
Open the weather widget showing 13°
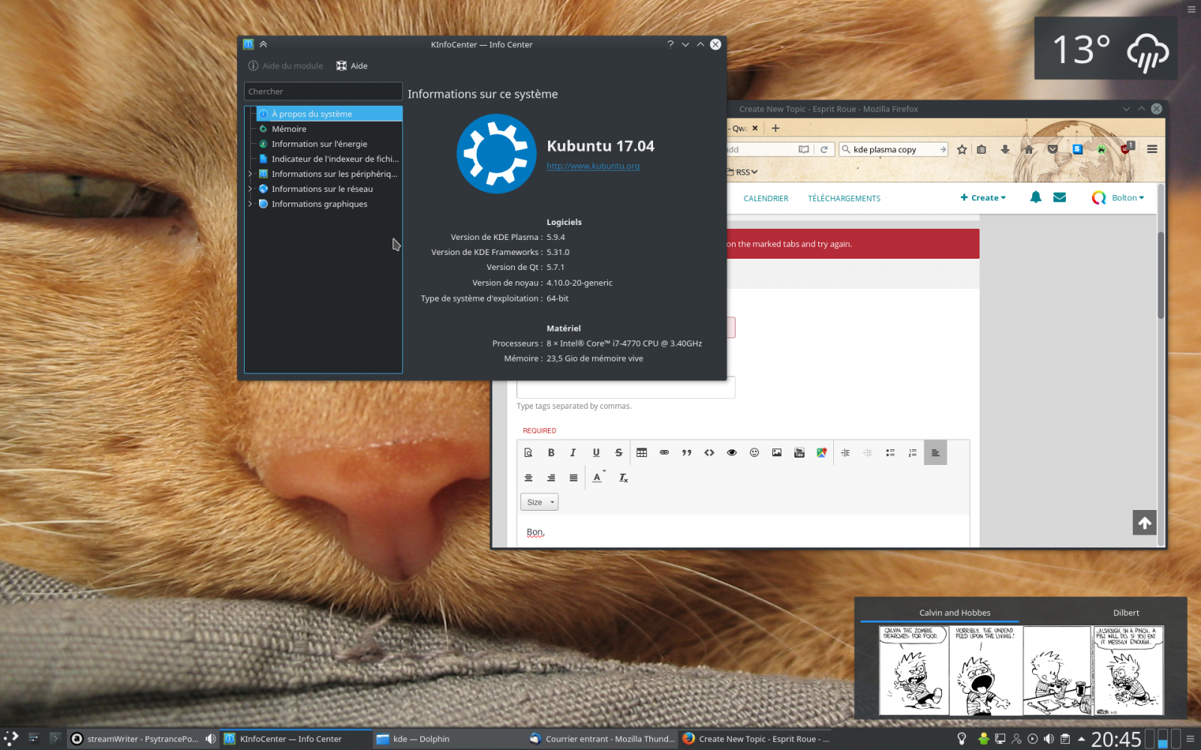(1106, 49)
